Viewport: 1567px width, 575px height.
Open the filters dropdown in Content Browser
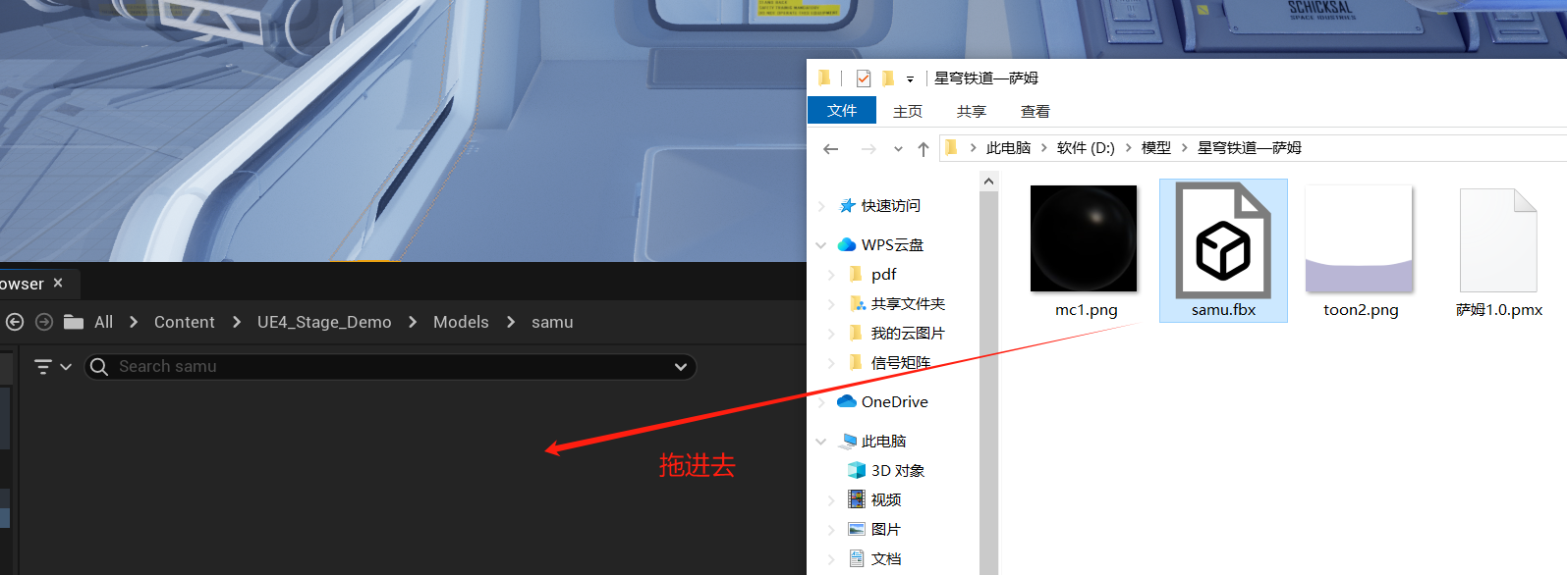pyautogui.click(x=53, y=367)
